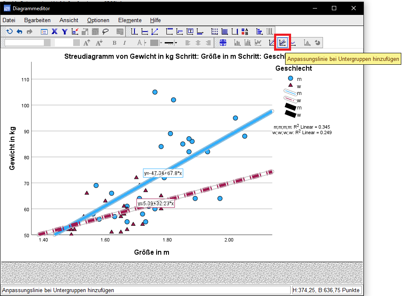The height and width of the screenshot is (296, 403).
Task: Add fit line at subgroups
Action: point(282,43)
